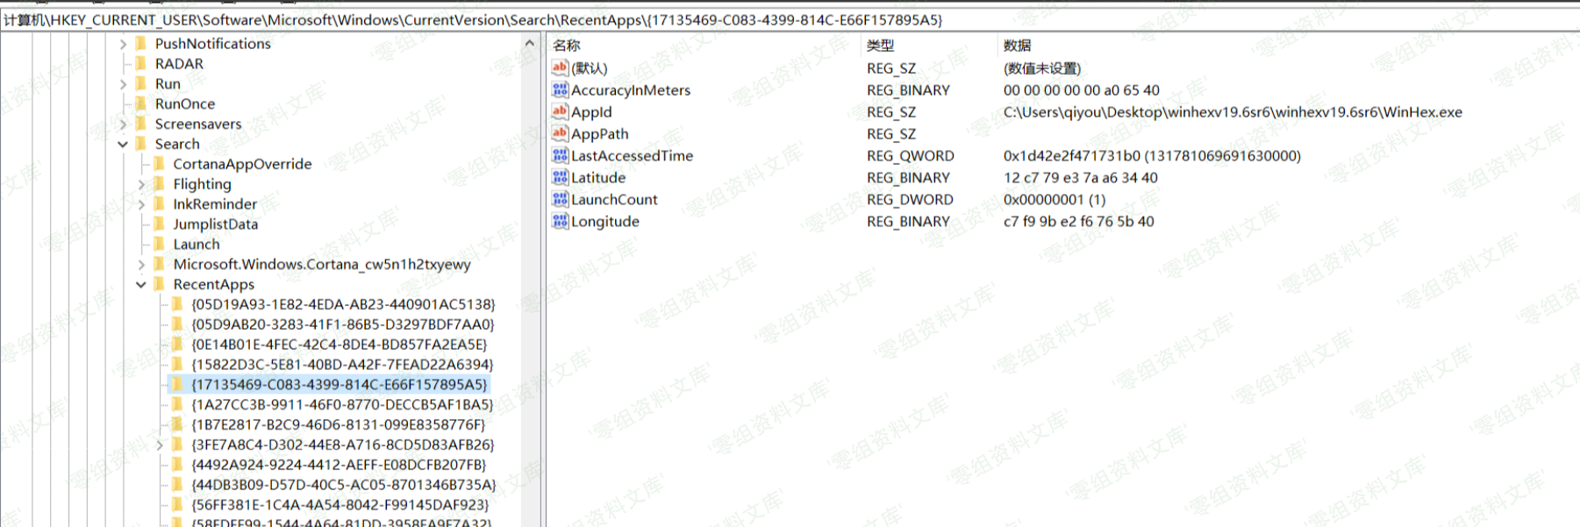Click the binary icon next to Longitude
The height and width of the screenshot is (527, 1580).
(x=560, y=221)
